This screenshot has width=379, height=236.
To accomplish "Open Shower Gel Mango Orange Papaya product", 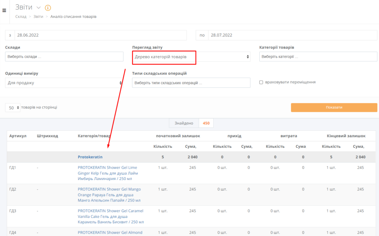I will (109, 195).
